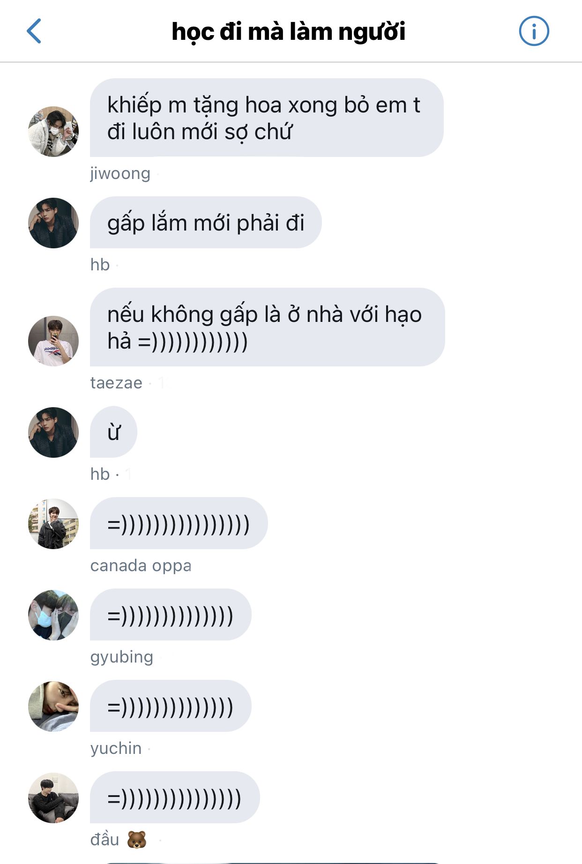The height and width of the screenshot is (864, 582).
Task: Tap hb's avatar beside "gấp lắm mới phải đi"
Action: [x=53, y=223]
